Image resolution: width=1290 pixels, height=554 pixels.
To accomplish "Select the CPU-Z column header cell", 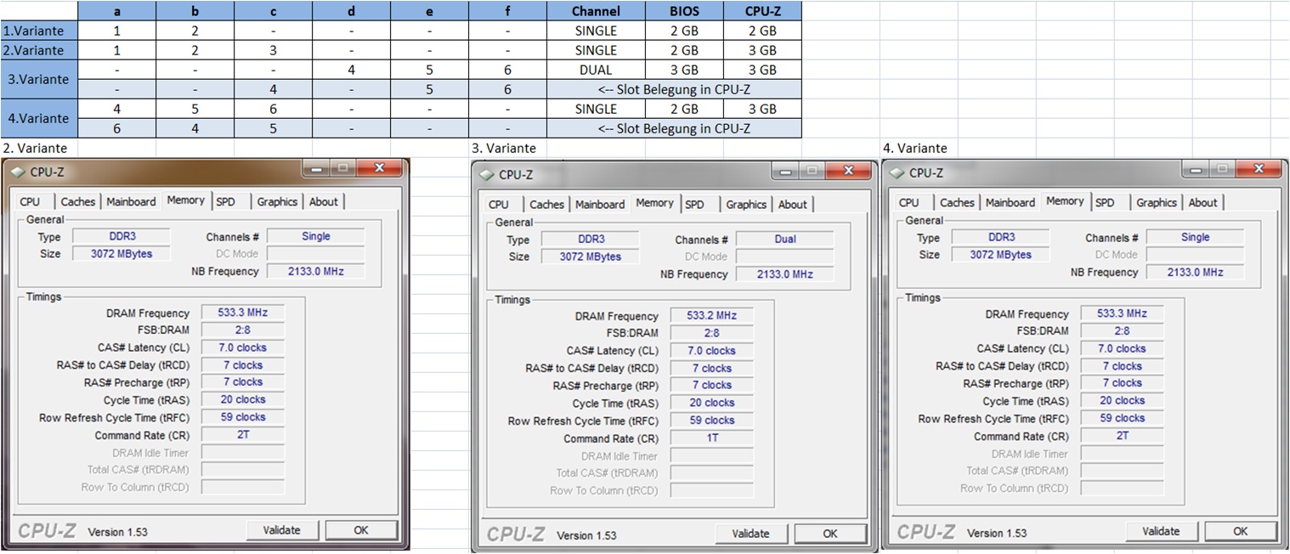I will [x=762, y=11].
